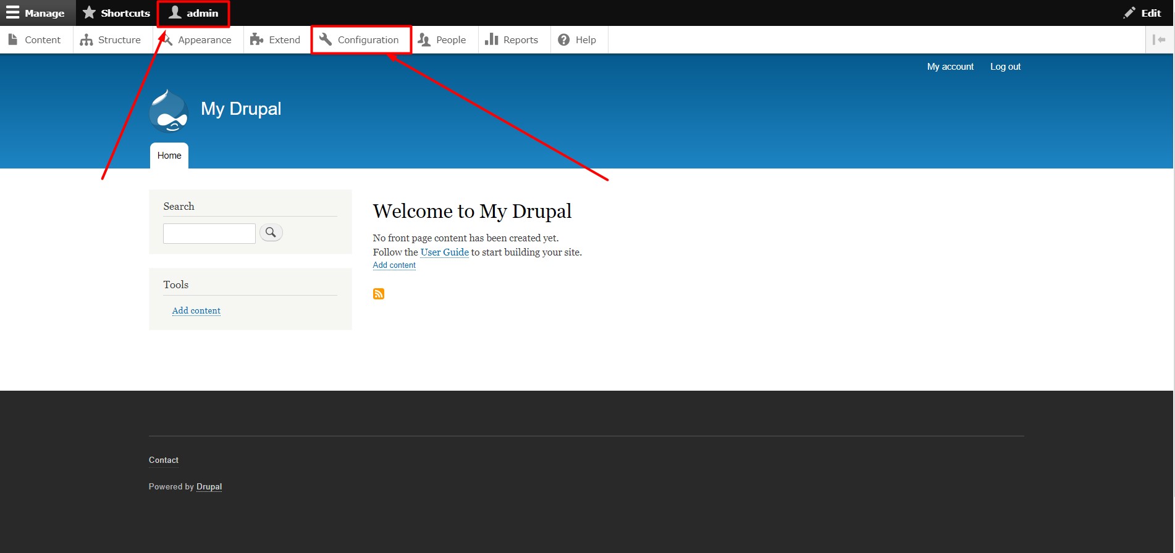Open the User Guide link

point(445,252)
